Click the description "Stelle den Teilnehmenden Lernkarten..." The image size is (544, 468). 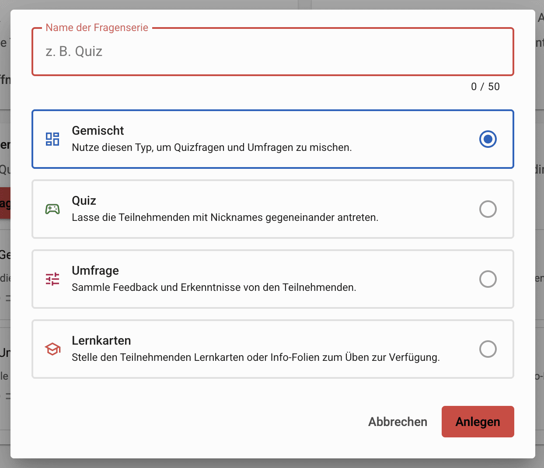click(256, 357)
